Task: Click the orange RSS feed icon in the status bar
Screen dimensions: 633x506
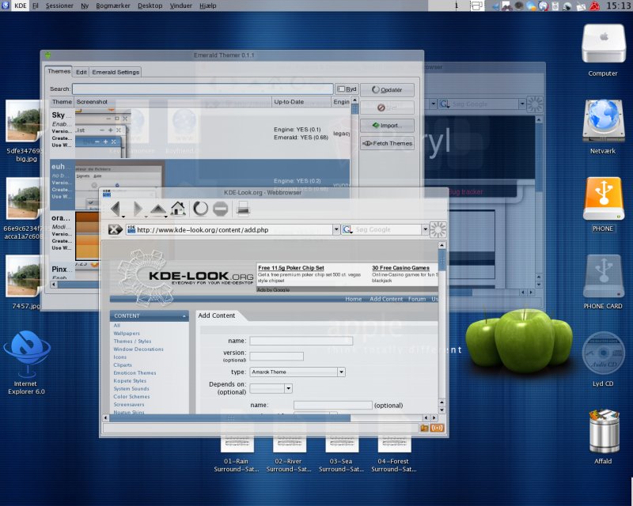Action: tap(438, 428)
